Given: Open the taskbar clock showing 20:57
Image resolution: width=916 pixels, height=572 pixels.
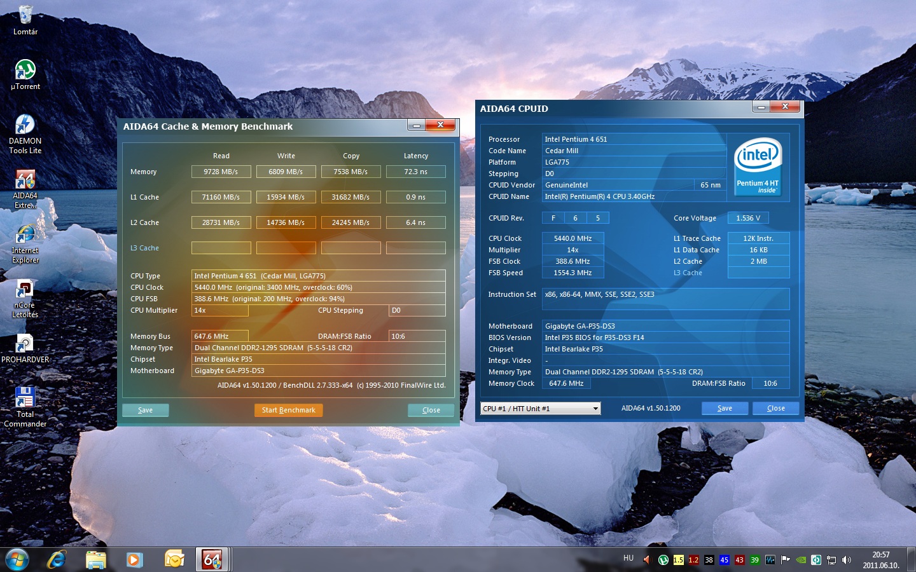Looking at the screenshot, I should click(881, 560).
